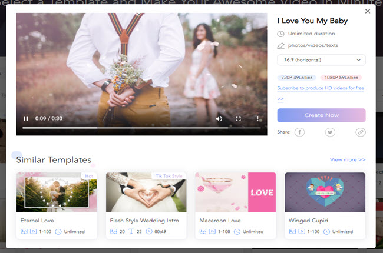The height and width of the screenshot is (253, 383).
Task: Click the Hot badge on Eternal Love
Action: click(x=89, y=176)
